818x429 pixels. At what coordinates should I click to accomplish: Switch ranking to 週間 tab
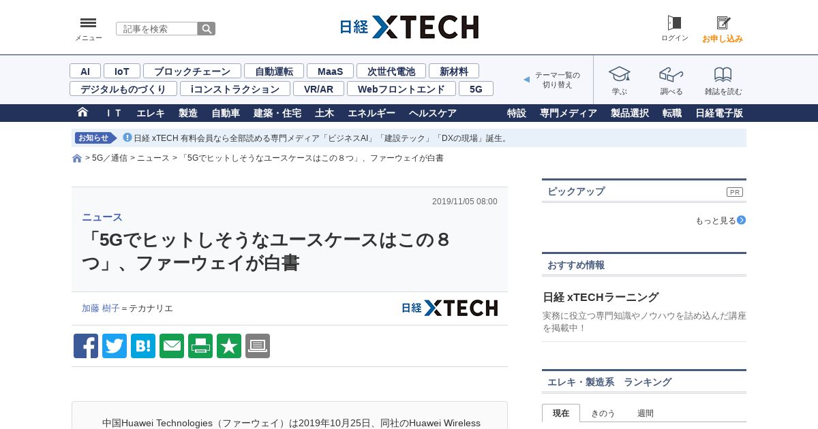646,413
